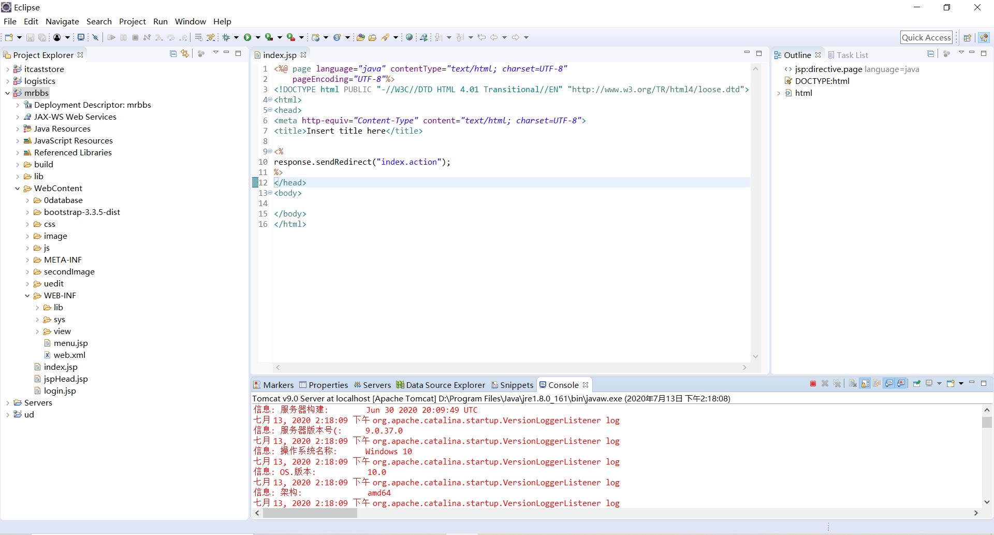Viewport: 994px width, 535px height.
Task: Click the Back navigation arrow
Action: 494,37
